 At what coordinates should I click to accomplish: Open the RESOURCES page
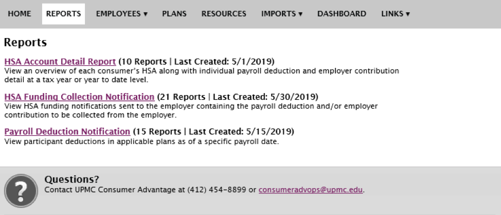pos(224,14)
